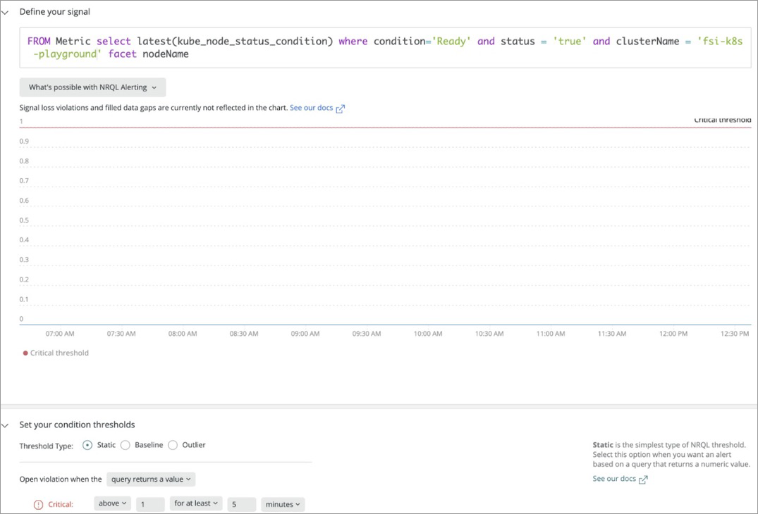Image resolution: width=758 pixels, height=514 pixels.
Task: Open What's possible with NRQL Alerting dropdown
Action: (92, 87)
